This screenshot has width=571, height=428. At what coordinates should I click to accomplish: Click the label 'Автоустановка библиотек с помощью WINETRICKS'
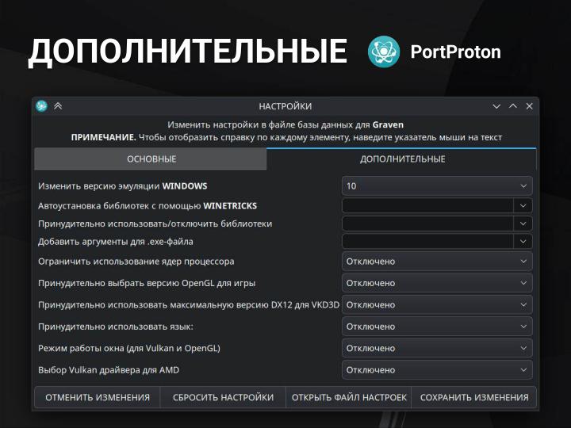(x=148, y=205)
